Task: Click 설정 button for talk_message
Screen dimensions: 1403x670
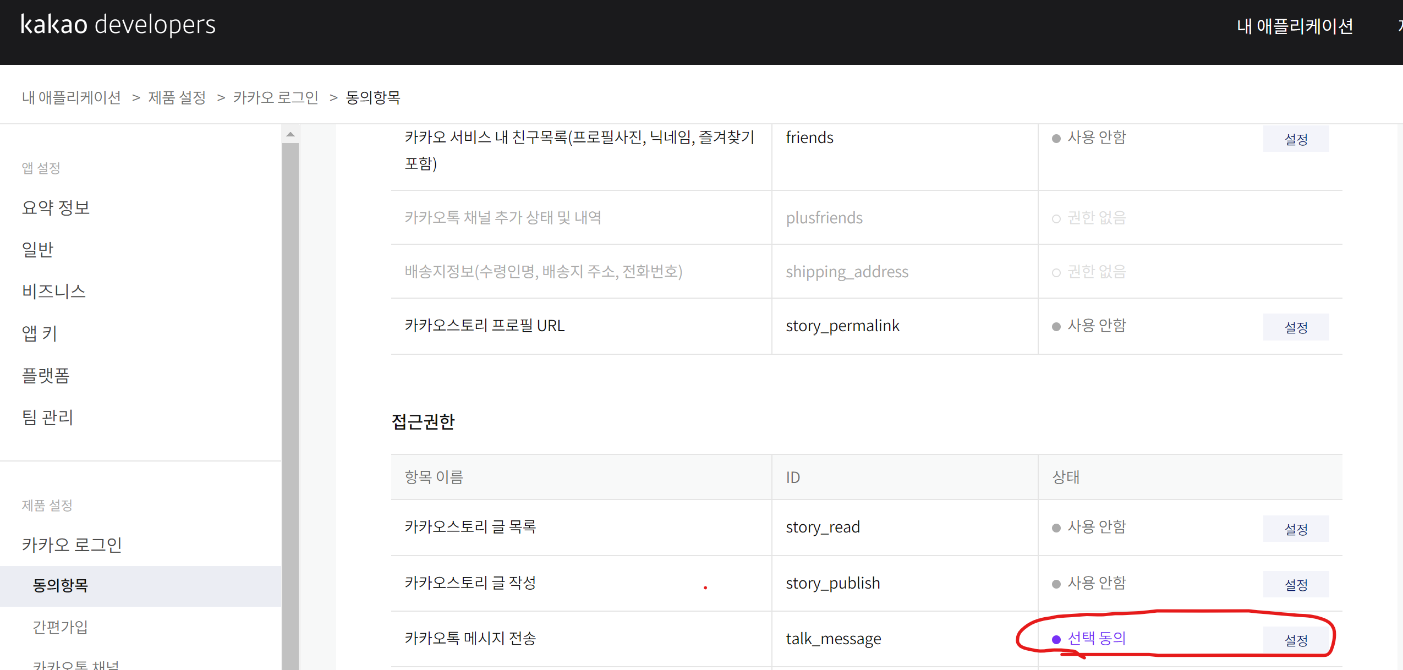Action: [1296, 640]
